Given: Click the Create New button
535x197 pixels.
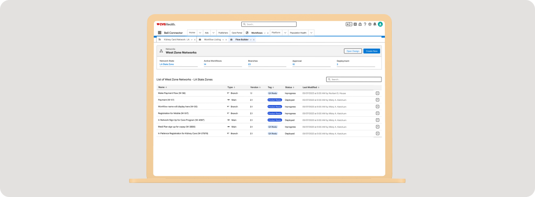Looking at the screenshot, I should point(371,51).
